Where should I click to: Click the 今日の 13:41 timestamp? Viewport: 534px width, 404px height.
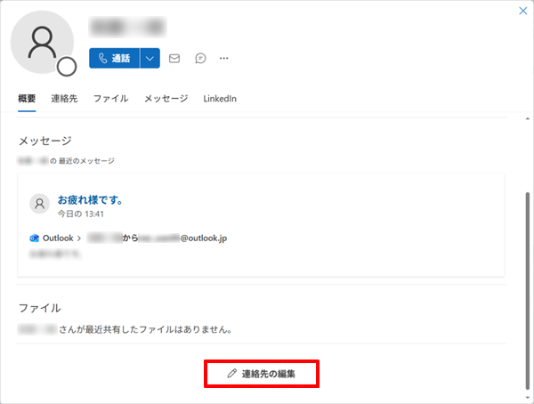81,214
